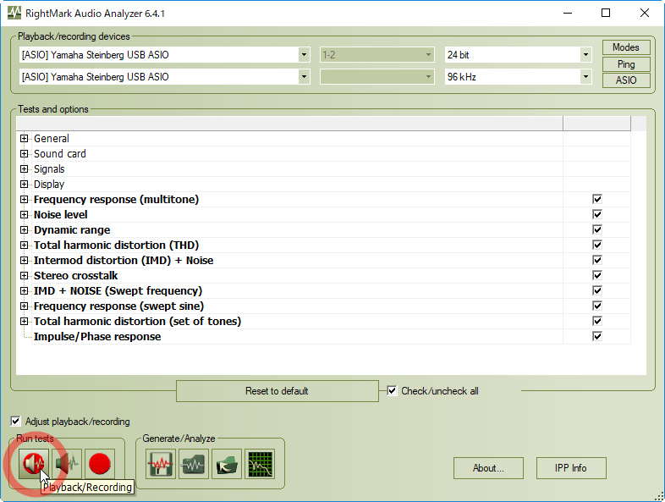Image resolution: width=665 pixels, height=502 pixels.
Task: Open the recording device dropdown (second Yamaha Steinberg row)
Action: click(x=304, y=77)
